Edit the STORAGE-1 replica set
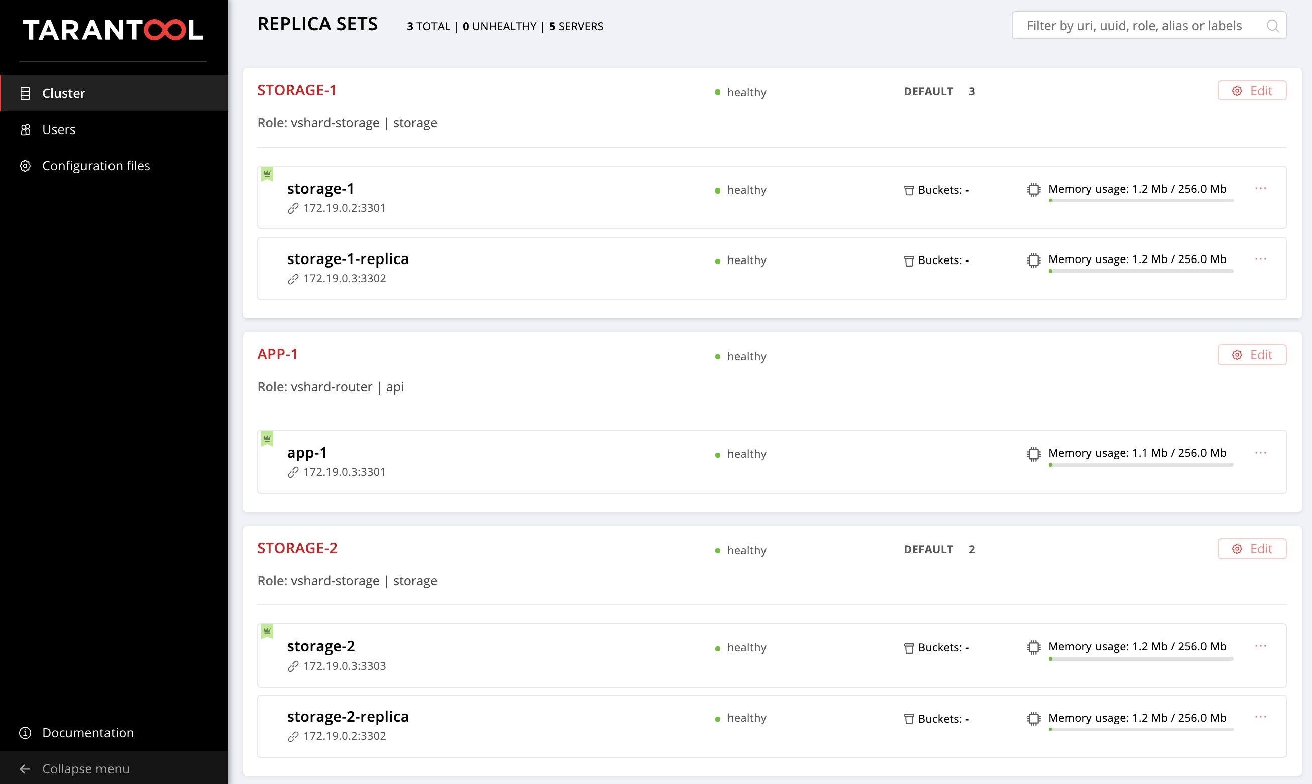 (x=1251, y=91)
